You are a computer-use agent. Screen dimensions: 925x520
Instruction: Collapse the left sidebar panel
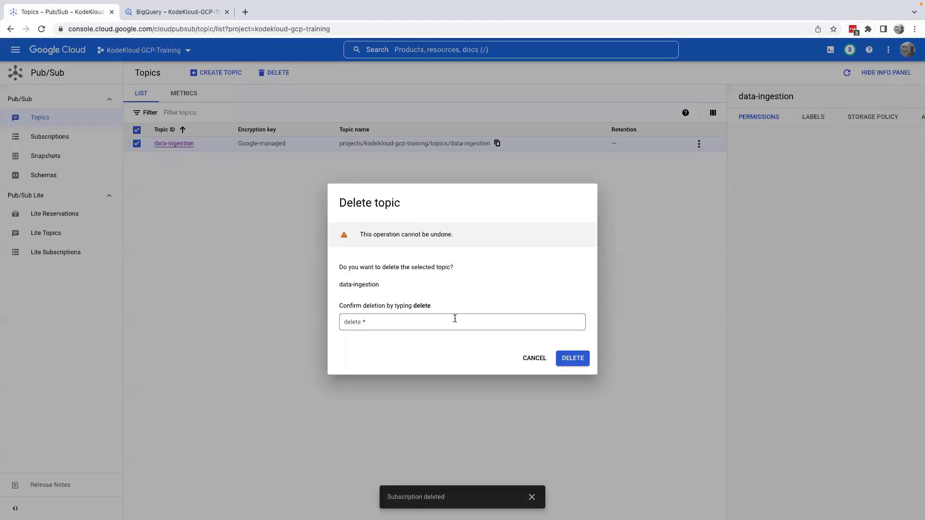(15, 508)
